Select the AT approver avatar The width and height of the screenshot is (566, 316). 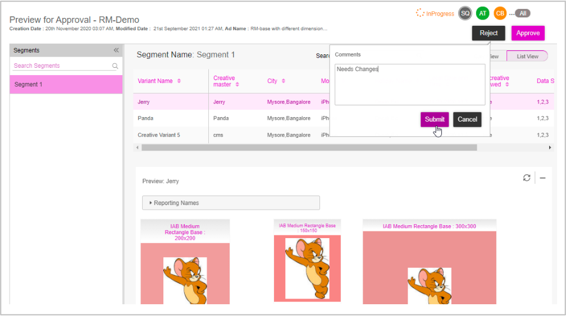[x=483, y=13]
